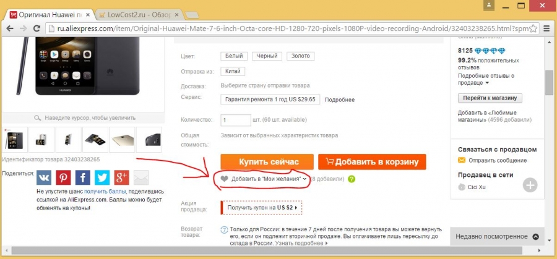This screenshot has width=557, height=259.
Task: Click the seller message envelope icon
Action: [x=462, y=160]
